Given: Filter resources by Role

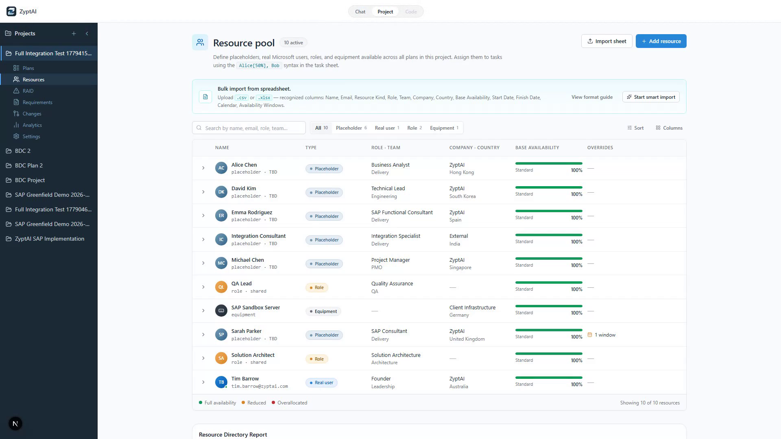Looking at the screenshot, I should pos(414,128).
